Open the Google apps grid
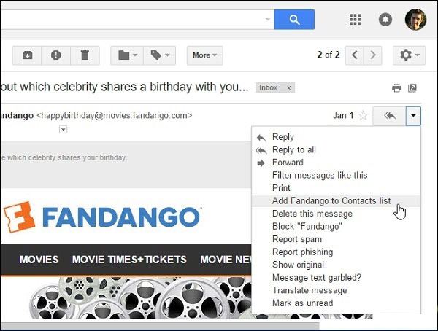Image resolution: width=438 pixels, height=331 pixels. [x=356, y=20]
